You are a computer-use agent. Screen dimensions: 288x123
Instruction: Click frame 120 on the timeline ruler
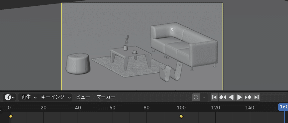tap(215, 107)
